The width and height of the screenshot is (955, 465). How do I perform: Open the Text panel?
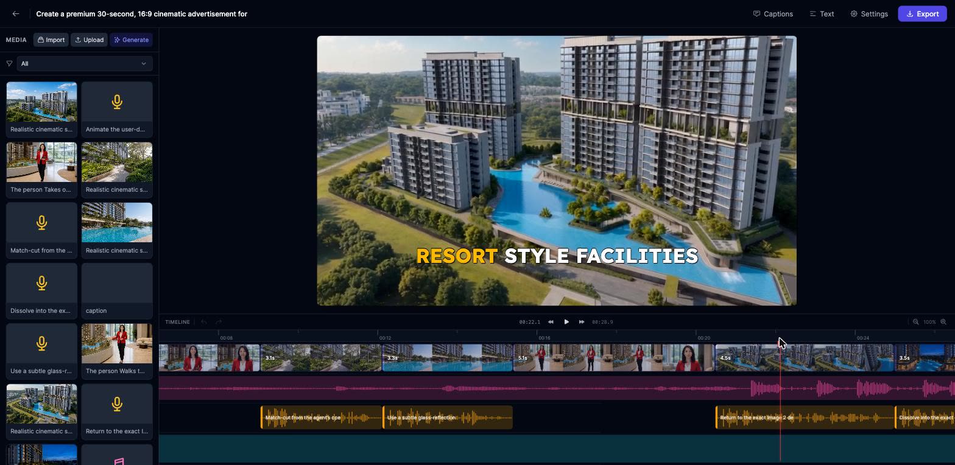(x=822, y=14)
